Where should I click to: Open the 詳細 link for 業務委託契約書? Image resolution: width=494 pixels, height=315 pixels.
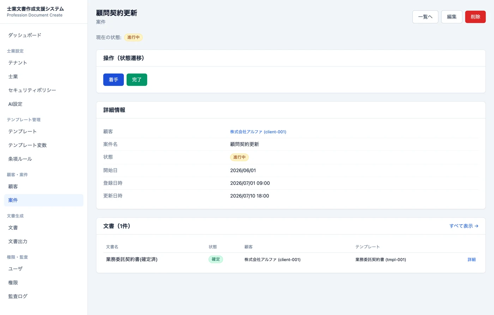click(x=471, y=260)
